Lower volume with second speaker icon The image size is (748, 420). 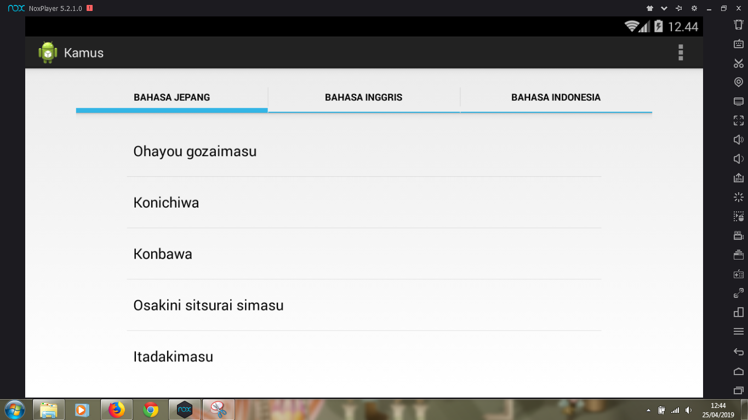pyautogui.click(x=739, y=159)
